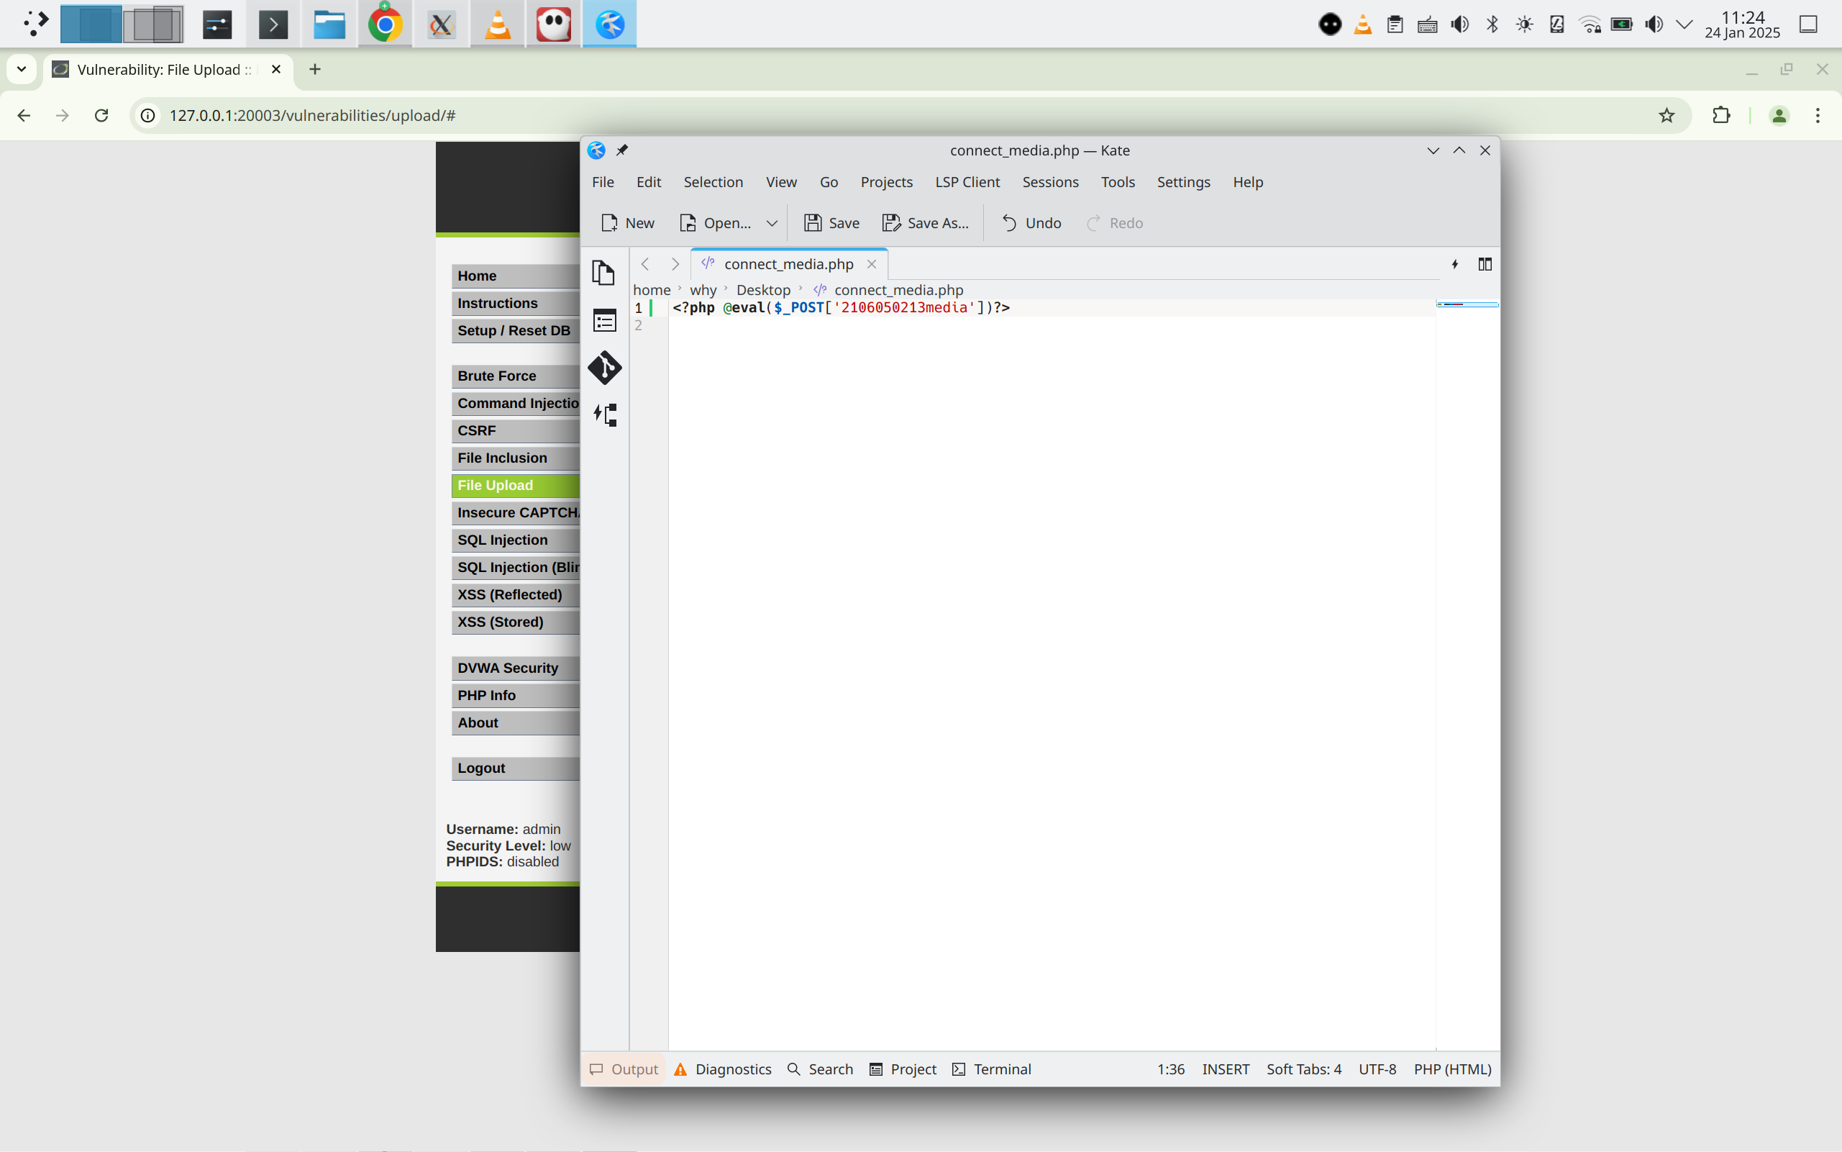Click the Quick Open lightning icon
Screen dimensions: 1842x1152
[1454, 264]
